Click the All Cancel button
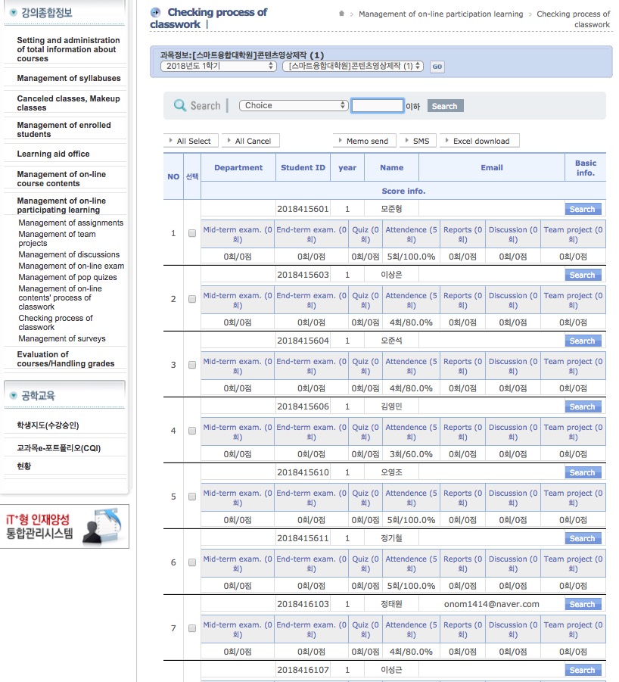619x682 pixels. pos(250,141)
